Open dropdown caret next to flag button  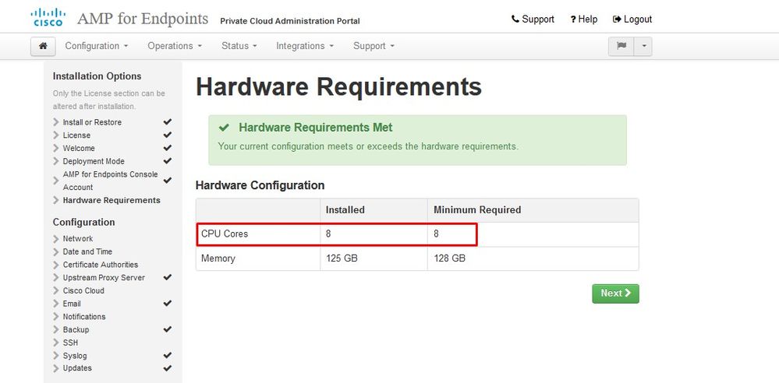pyautogui.click(x=643, y=46)
